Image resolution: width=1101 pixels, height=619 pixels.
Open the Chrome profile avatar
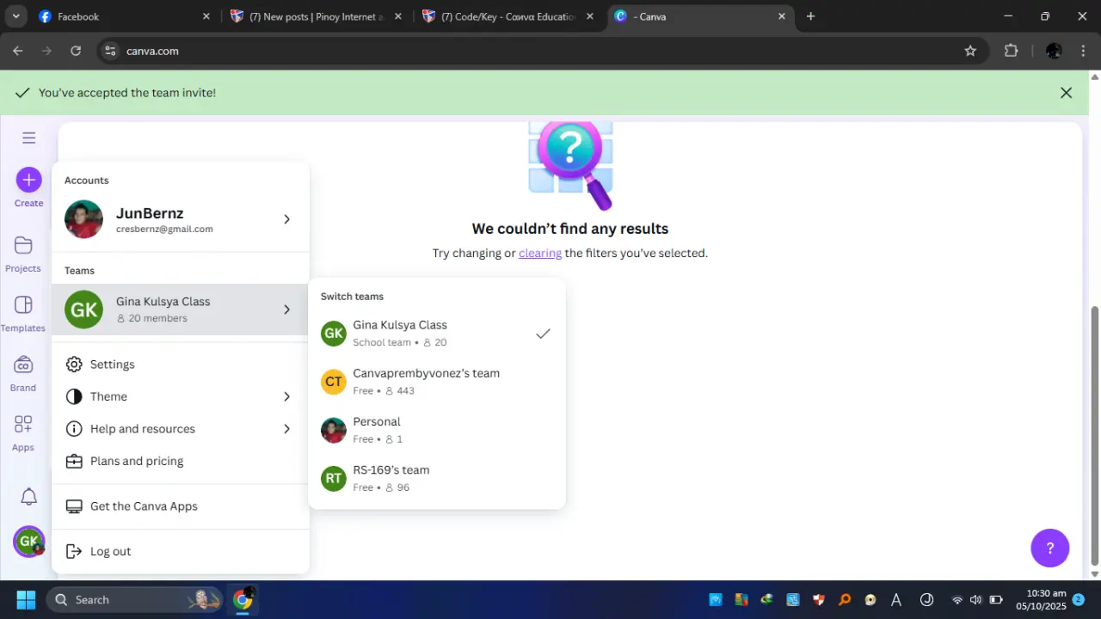[x=1054, y=51]
